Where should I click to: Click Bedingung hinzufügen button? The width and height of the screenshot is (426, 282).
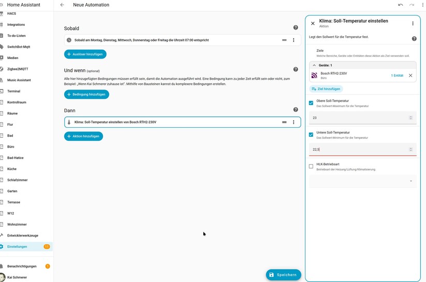tap(86, 95)
